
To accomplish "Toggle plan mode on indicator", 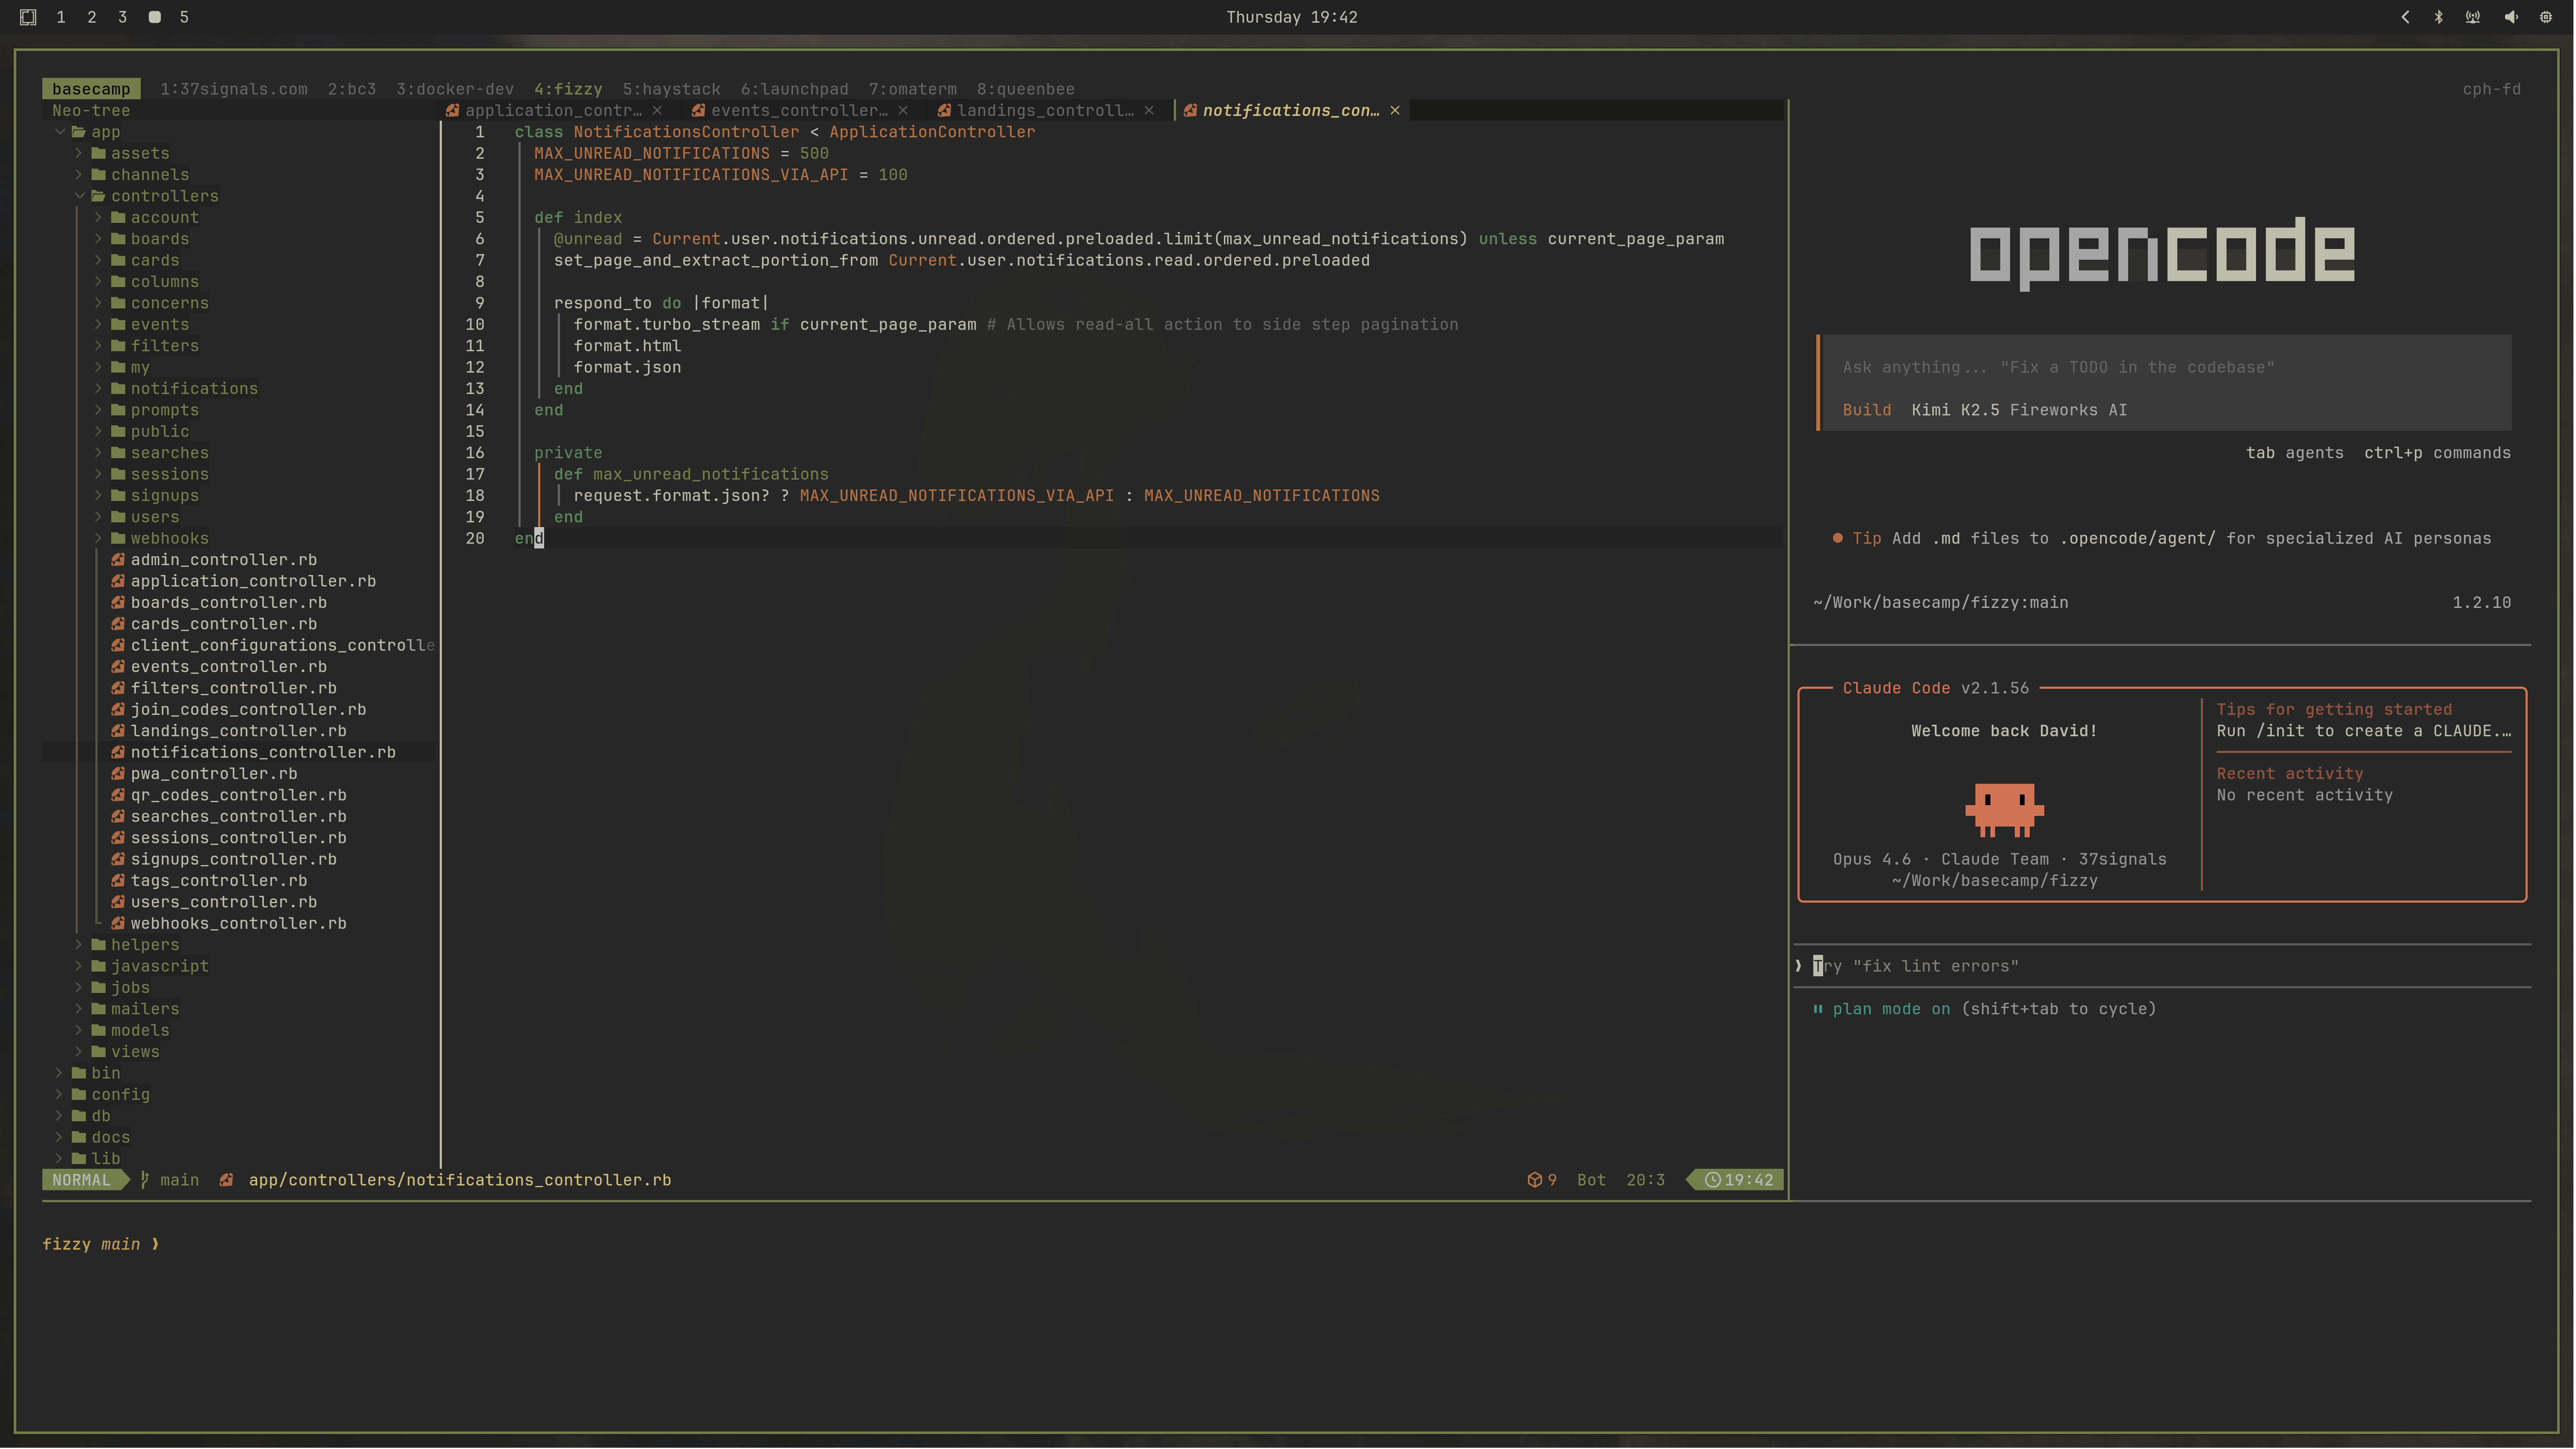I will click(1890, 1009).
